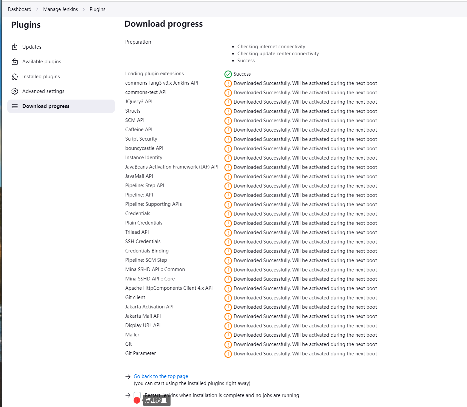Click the status icon beside commons-lang3 v3.x Jenkins API
This screenshot has height=407, width=467.
(228, 83)
